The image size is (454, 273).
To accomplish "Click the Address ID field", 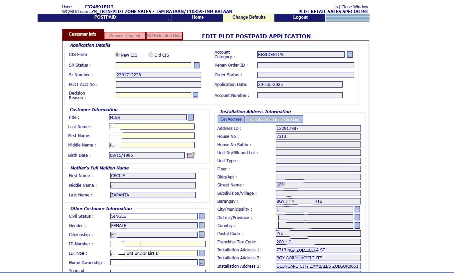I will [318, 129].
